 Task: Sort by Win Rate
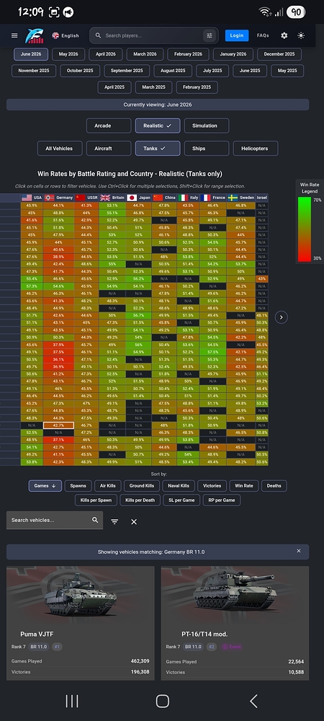tap(243, 485)
